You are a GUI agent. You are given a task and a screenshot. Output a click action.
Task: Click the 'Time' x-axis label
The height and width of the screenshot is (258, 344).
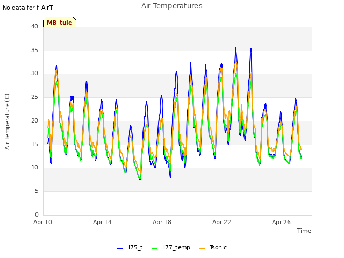click(x=304, y=231)
